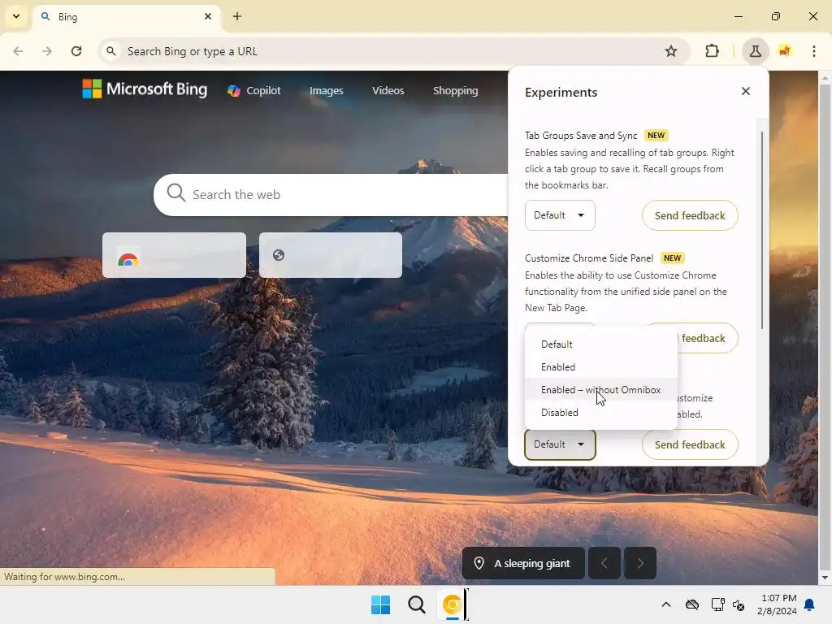This screenshot has width=832, height=624.
Task: Click the Bing search magnifier icon
Action: [x=176, y=193]
